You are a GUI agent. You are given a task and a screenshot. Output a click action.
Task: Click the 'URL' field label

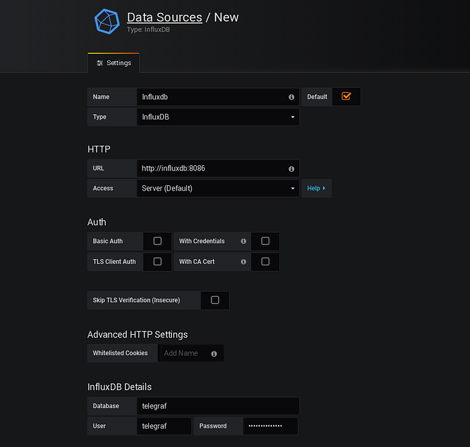pyautogui.click(x=99, y=168)
